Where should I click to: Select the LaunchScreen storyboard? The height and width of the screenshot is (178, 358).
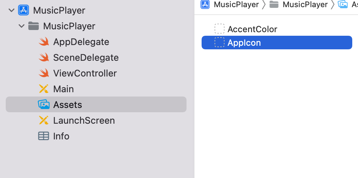coord(84,120)
